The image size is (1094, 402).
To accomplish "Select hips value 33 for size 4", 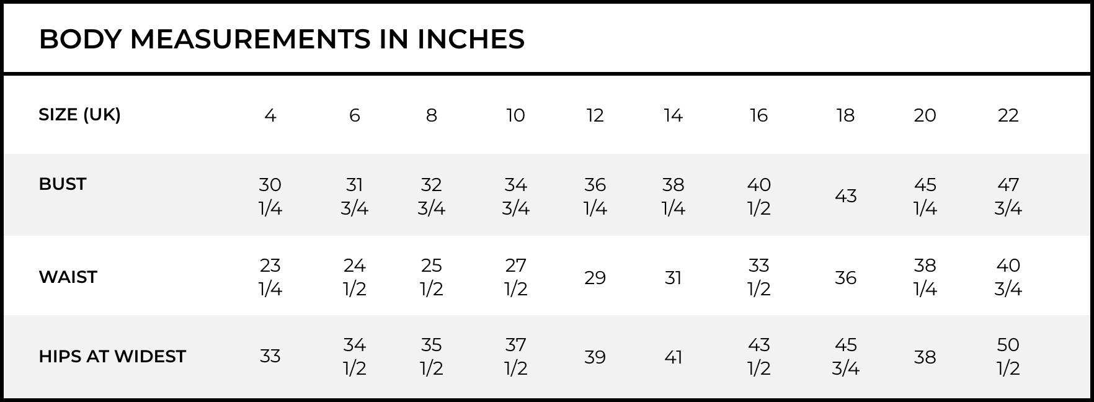I will click(270, 356).
